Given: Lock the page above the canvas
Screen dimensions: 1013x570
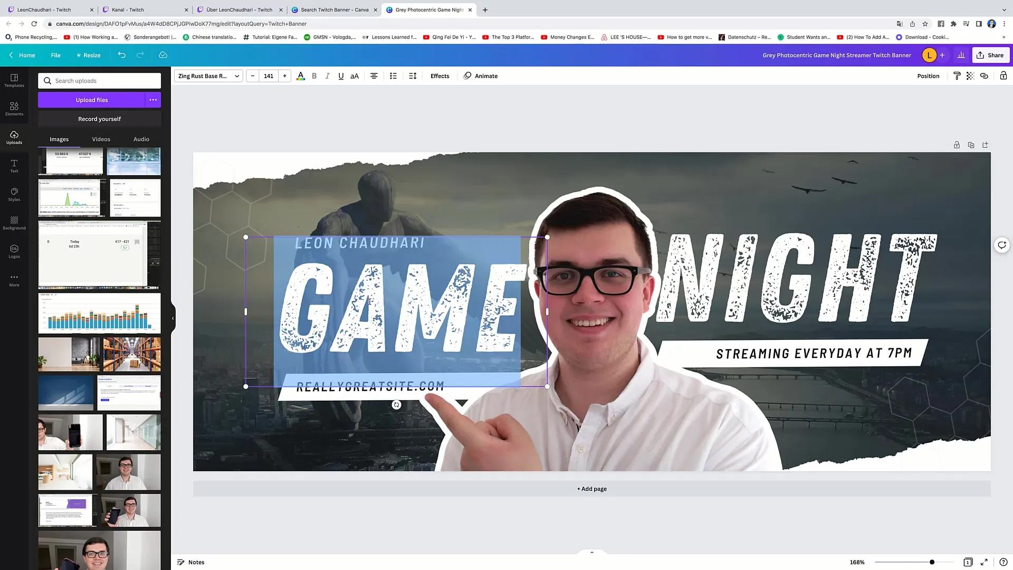Looking at the screenshot, I should 957,145.
